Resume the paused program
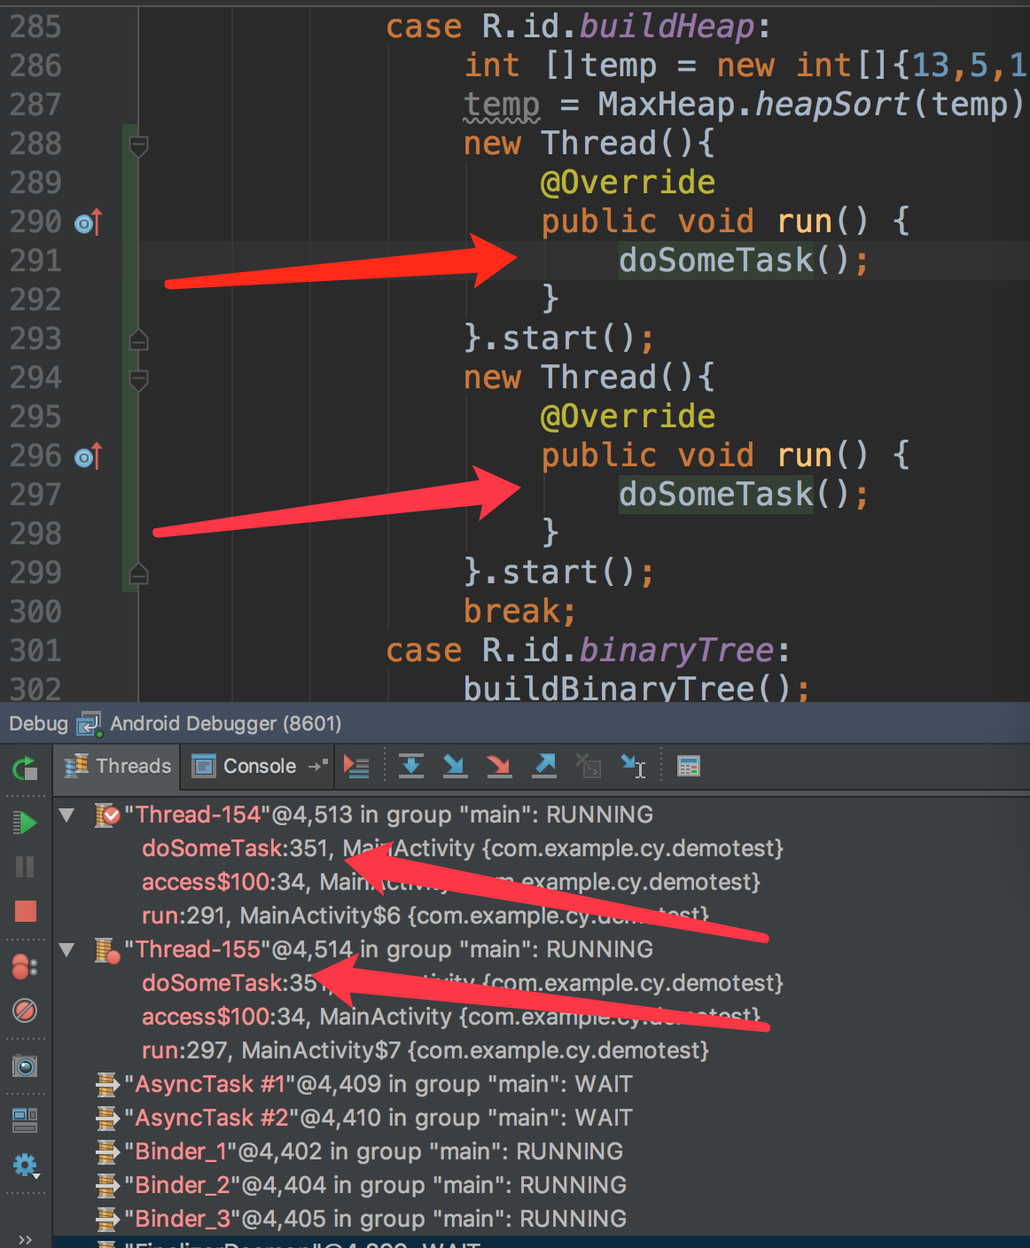The height and width of the screenshot is (1248, 1030). pyautogui.click(x=26, y=822)
